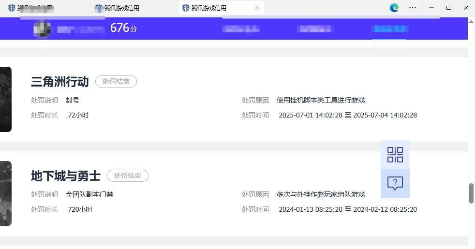Screen dimensions: 475x249
Task: Select reason 使用挂机脚本类工具进行游戏
Action: pos(321,100)
